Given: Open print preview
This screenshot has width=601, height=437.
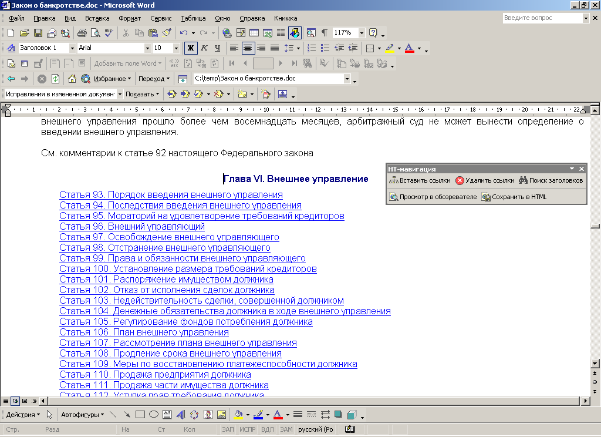Looking at the screenshot, I should (96, 33).
